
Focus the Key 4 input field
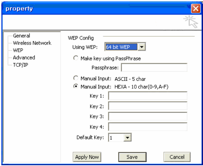tap(148, 127)
